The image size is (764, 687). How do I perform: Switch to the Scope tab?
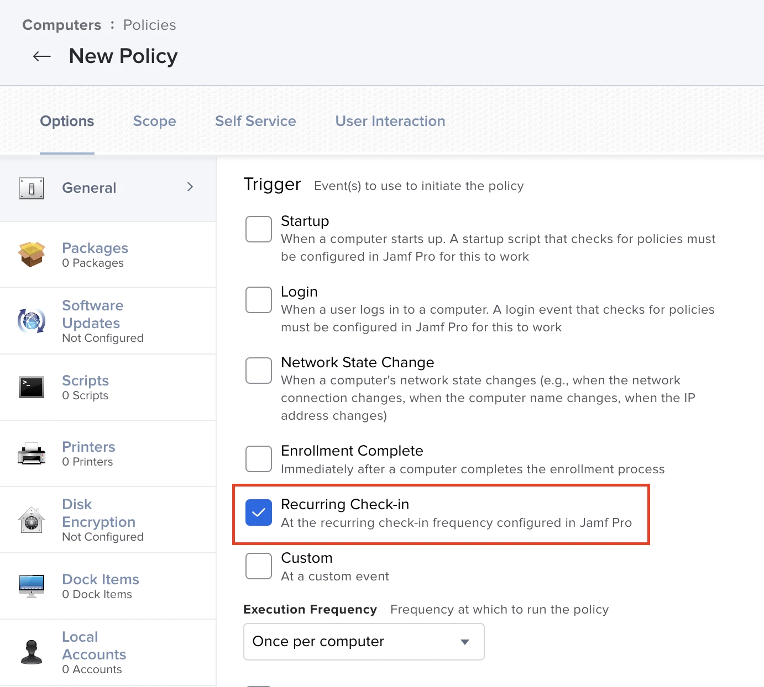pos(155,121)
